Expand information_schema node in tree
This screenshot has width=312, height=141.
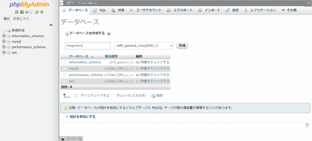pyautogui.click(x=4, y=36)
